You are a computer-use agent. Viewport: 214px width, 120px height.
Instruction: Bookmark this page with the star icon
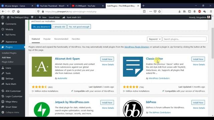pos(159,11)
